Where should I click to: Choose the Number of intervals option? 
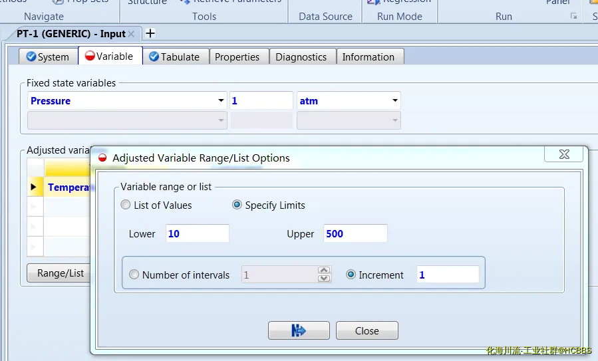point(134,275)
